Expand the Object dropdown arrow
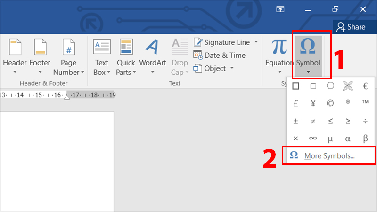 pyautogui.click(x=232, y=68)
